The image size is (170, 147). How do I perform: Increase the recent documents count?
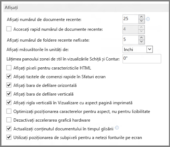click(141, 17)
